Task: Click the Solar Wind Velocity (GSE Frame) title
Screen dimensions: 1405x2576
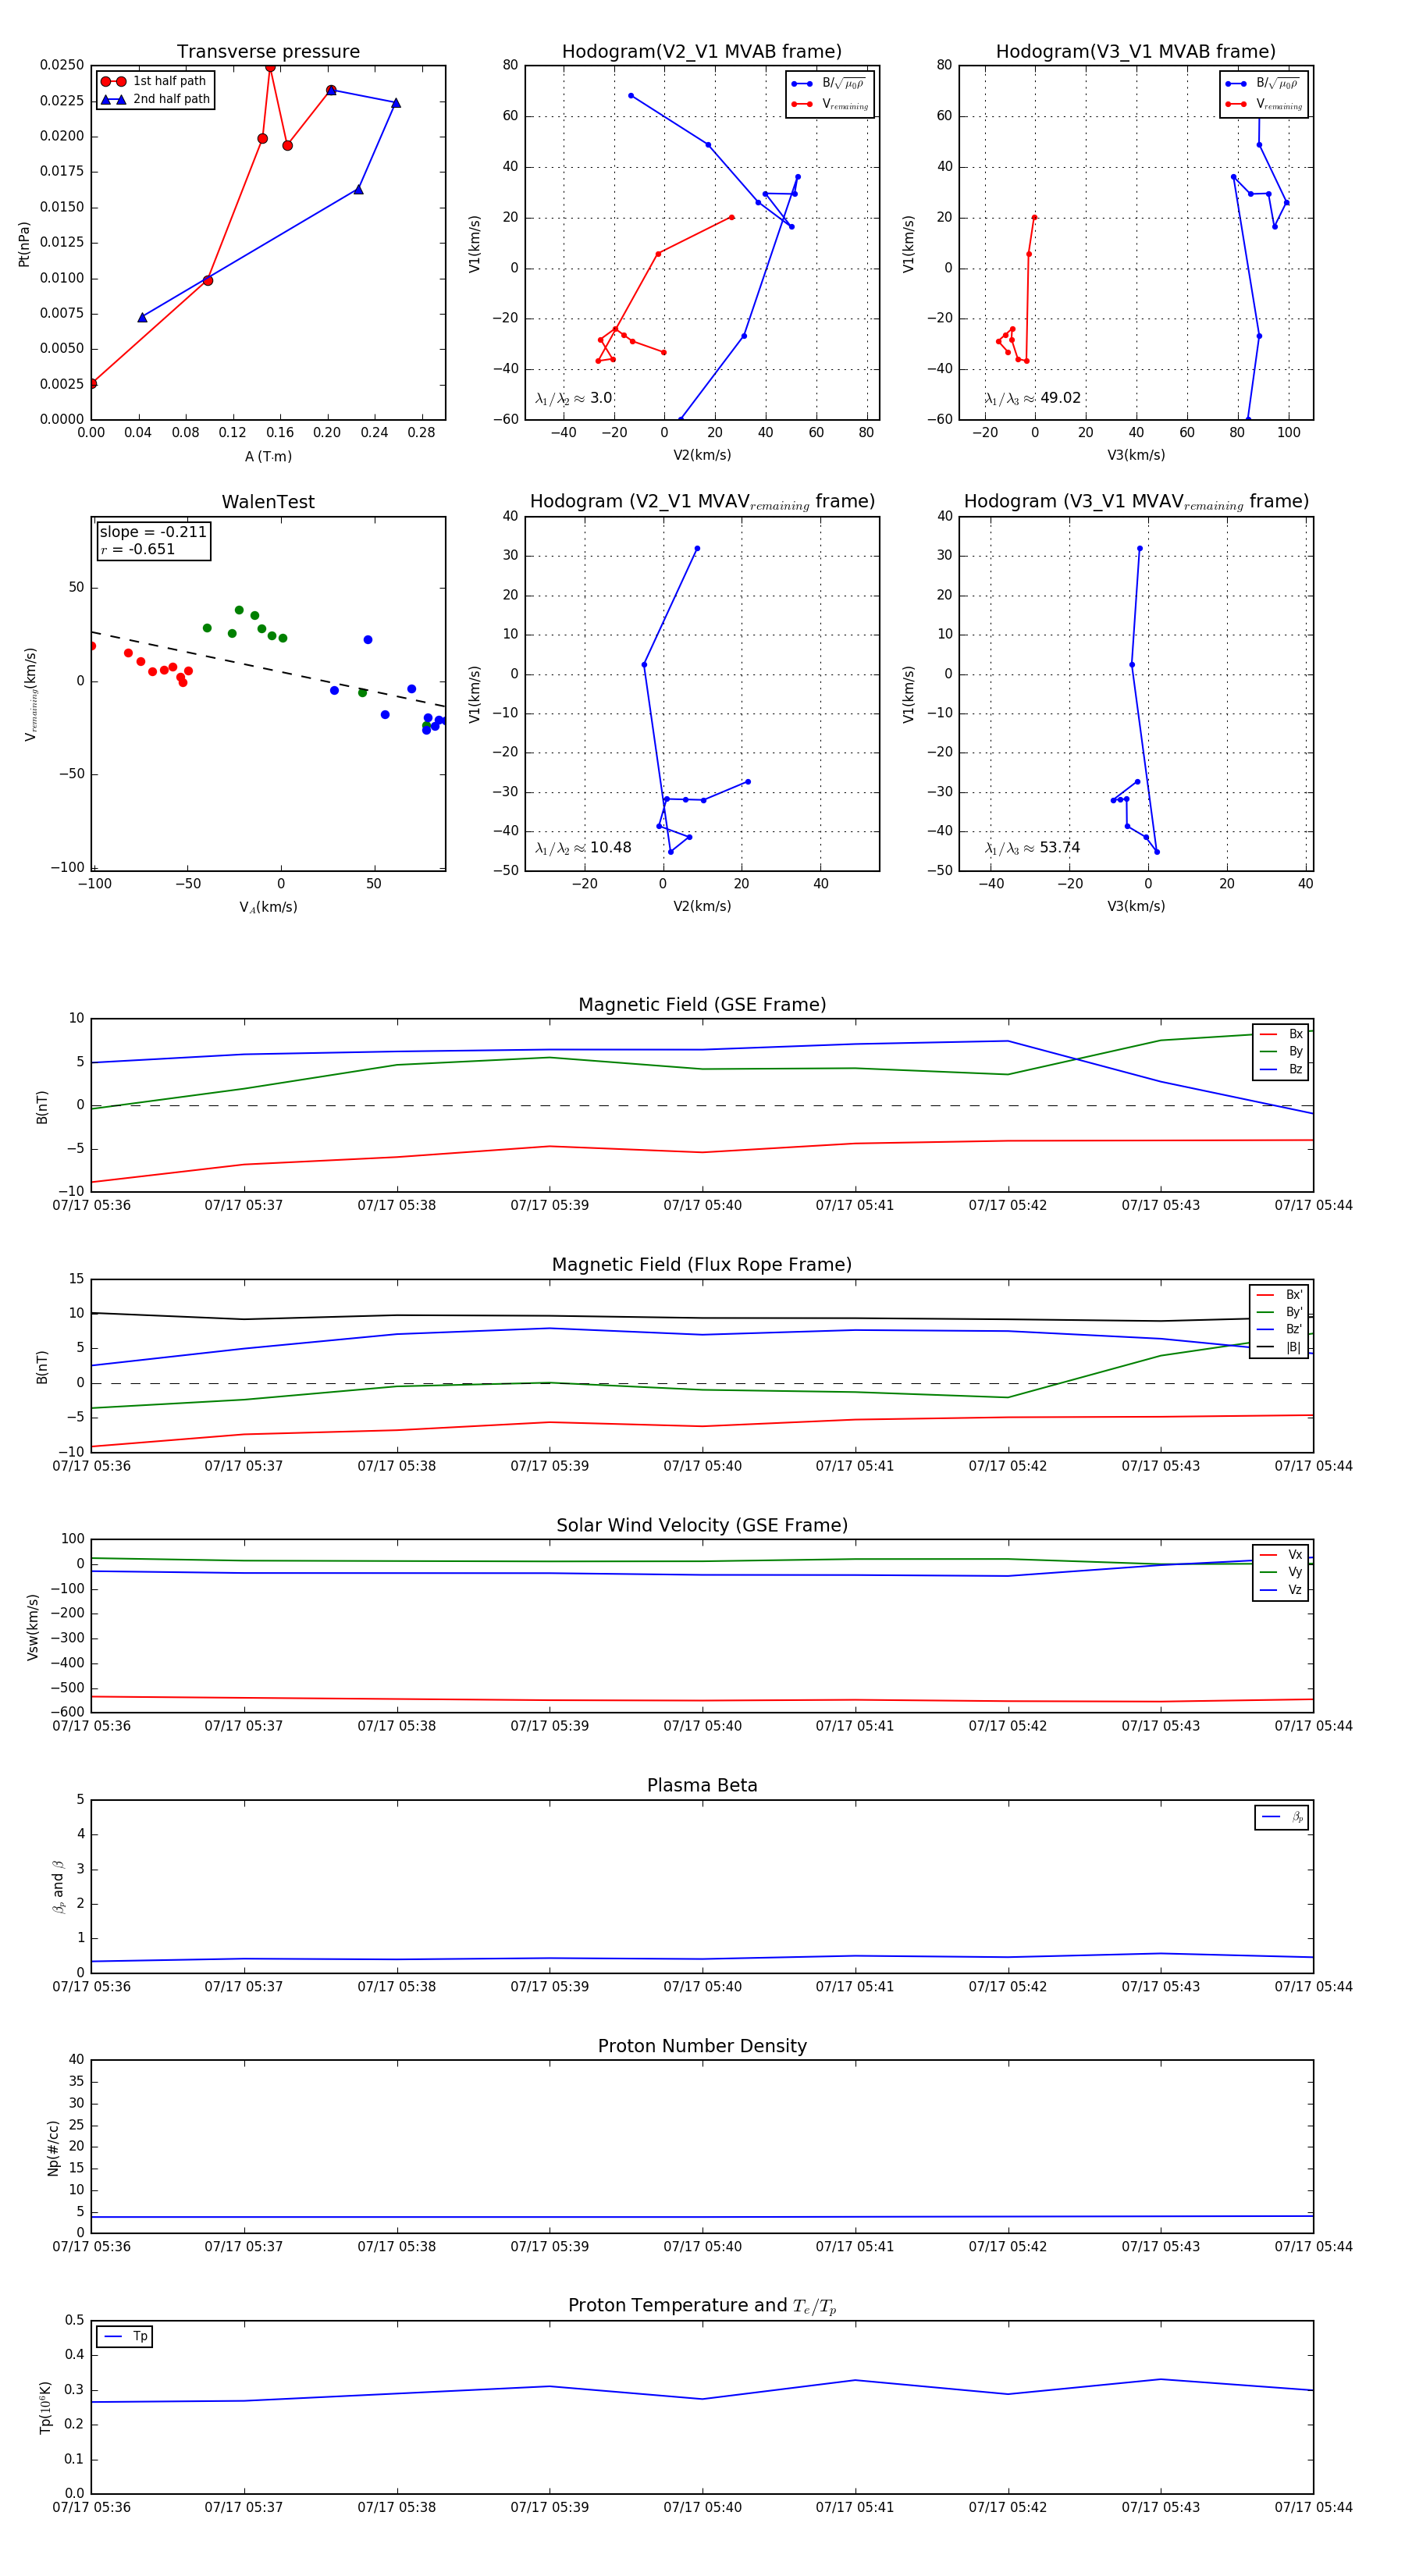Action: (x=702, y=1525)
